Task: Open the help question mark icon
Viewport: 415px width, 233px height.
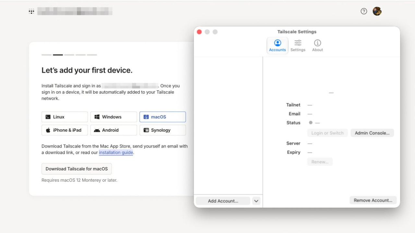Action: point(364,11)
